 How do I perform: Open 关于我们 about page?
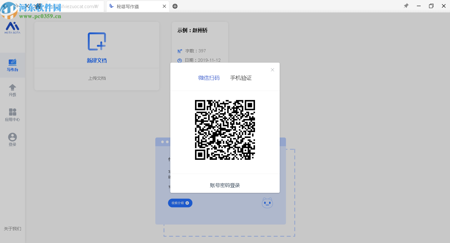click(x=12, y=229)
